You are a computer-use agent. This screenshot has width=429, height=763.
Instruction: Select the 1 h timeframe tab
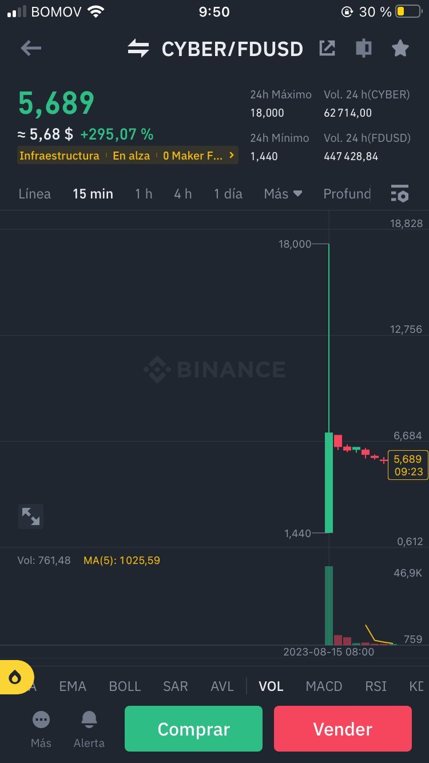[x=144, y=194]
